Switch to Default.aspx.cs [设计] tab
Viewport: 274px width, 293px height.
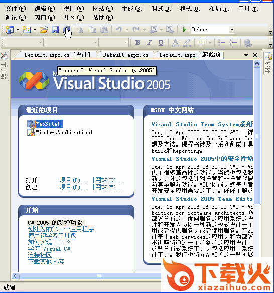pos(57,55)
